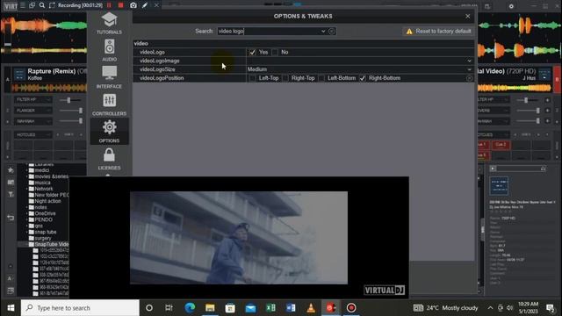This screenshot has width=562, height=316.
Task: Choose Left-Bottom logo position
Action: click(321, 78)
